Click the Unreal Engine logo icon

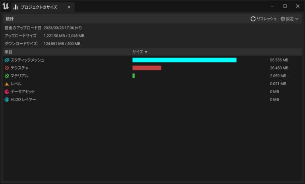point(6,6)
